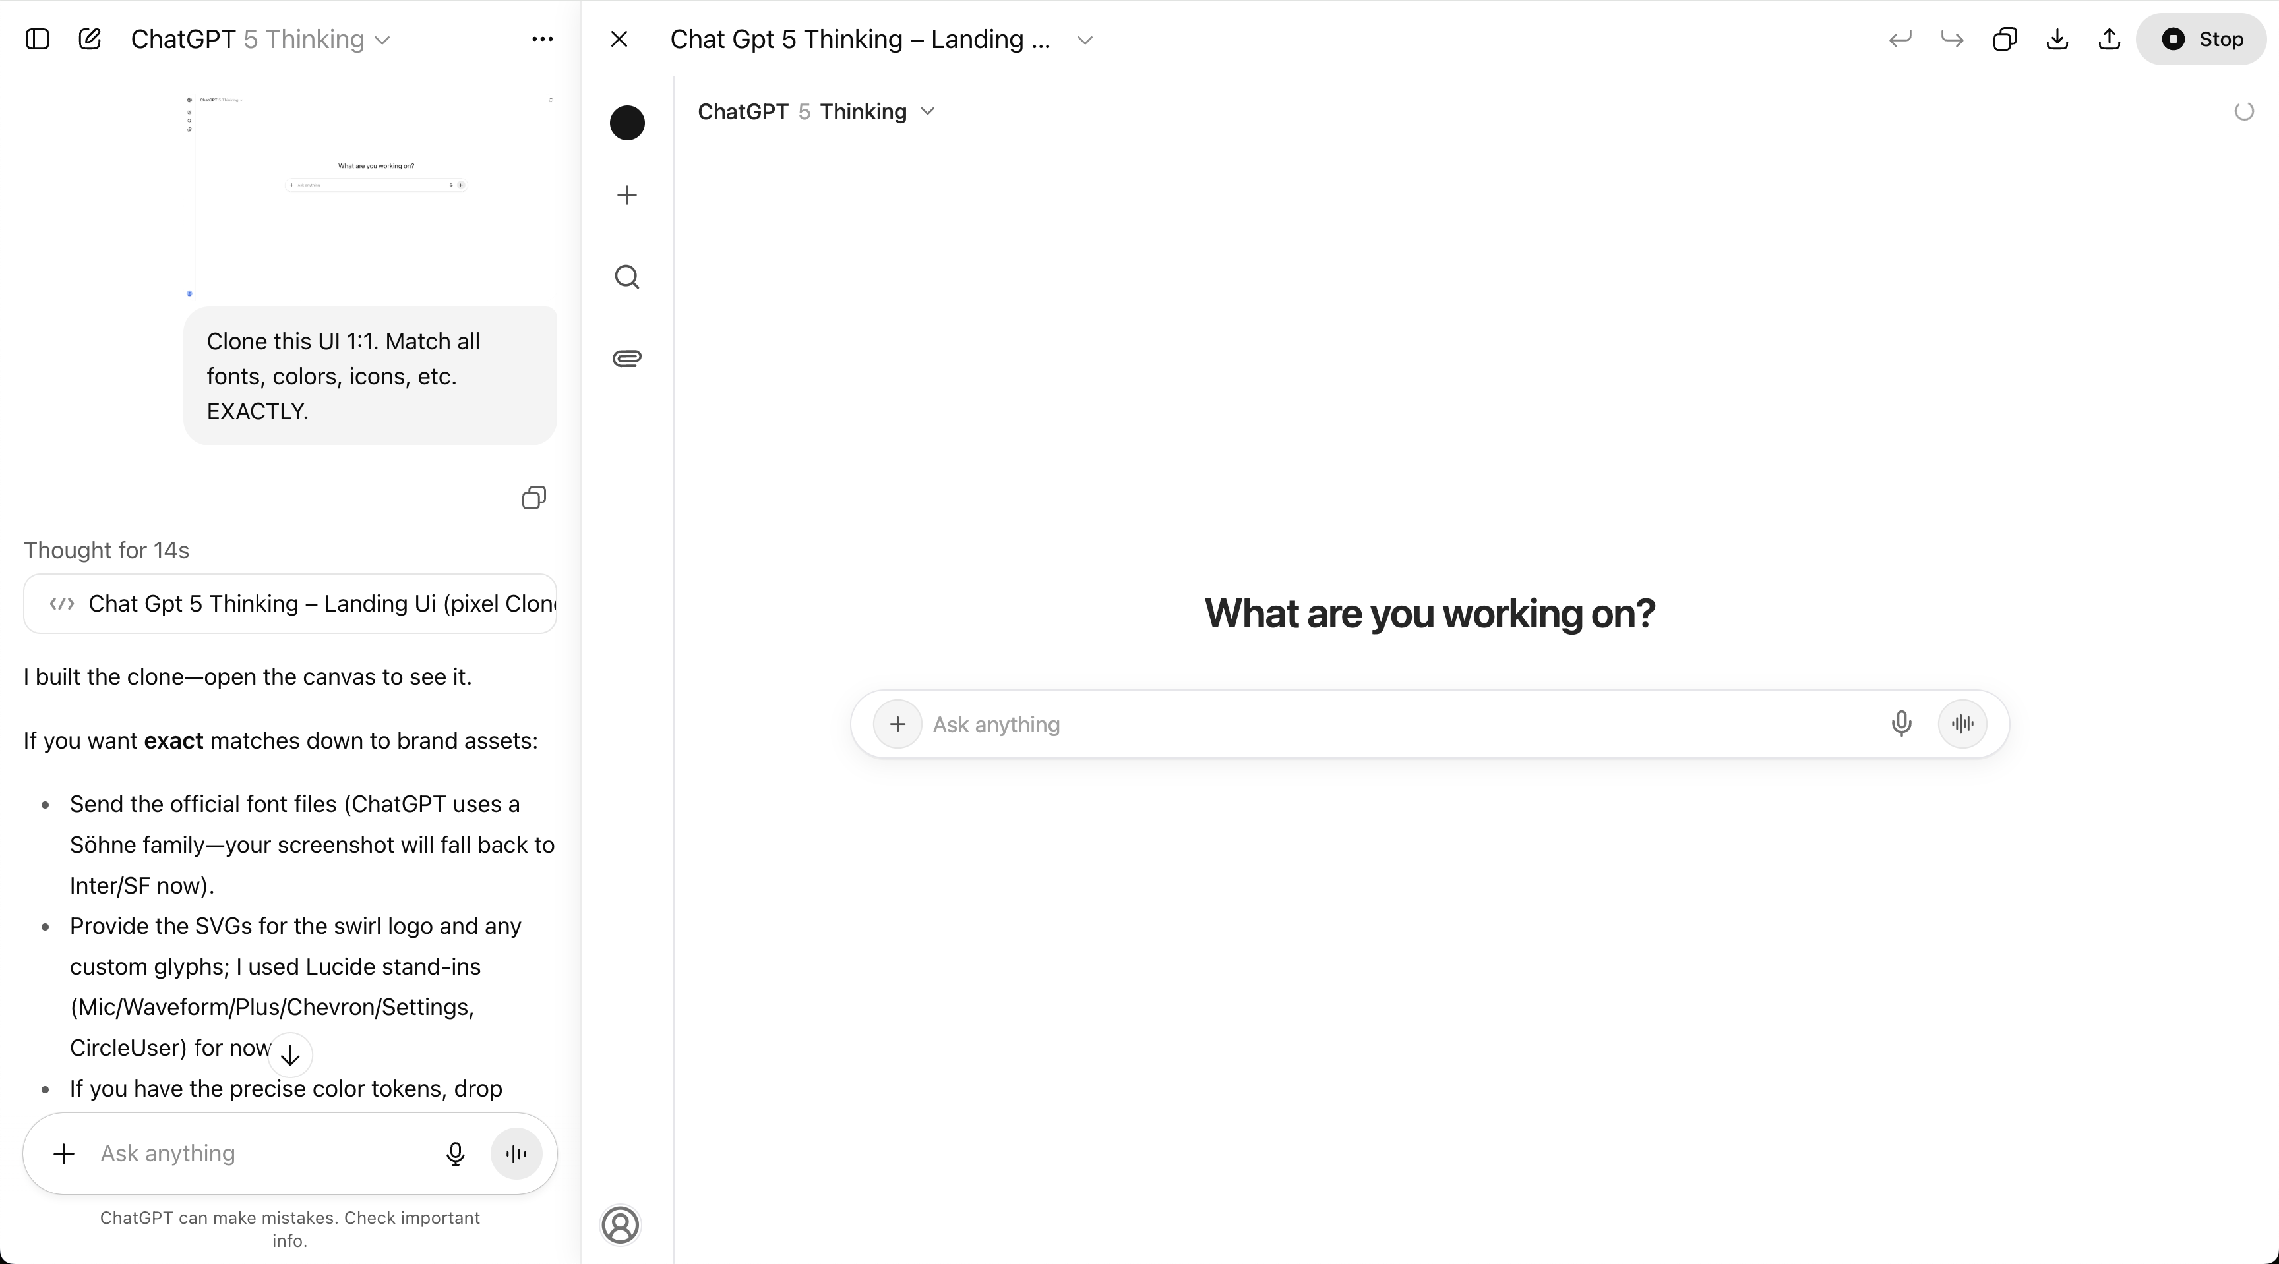
Task: Expand the "Thought for 14s" reasoning
Action: [106, 550]
